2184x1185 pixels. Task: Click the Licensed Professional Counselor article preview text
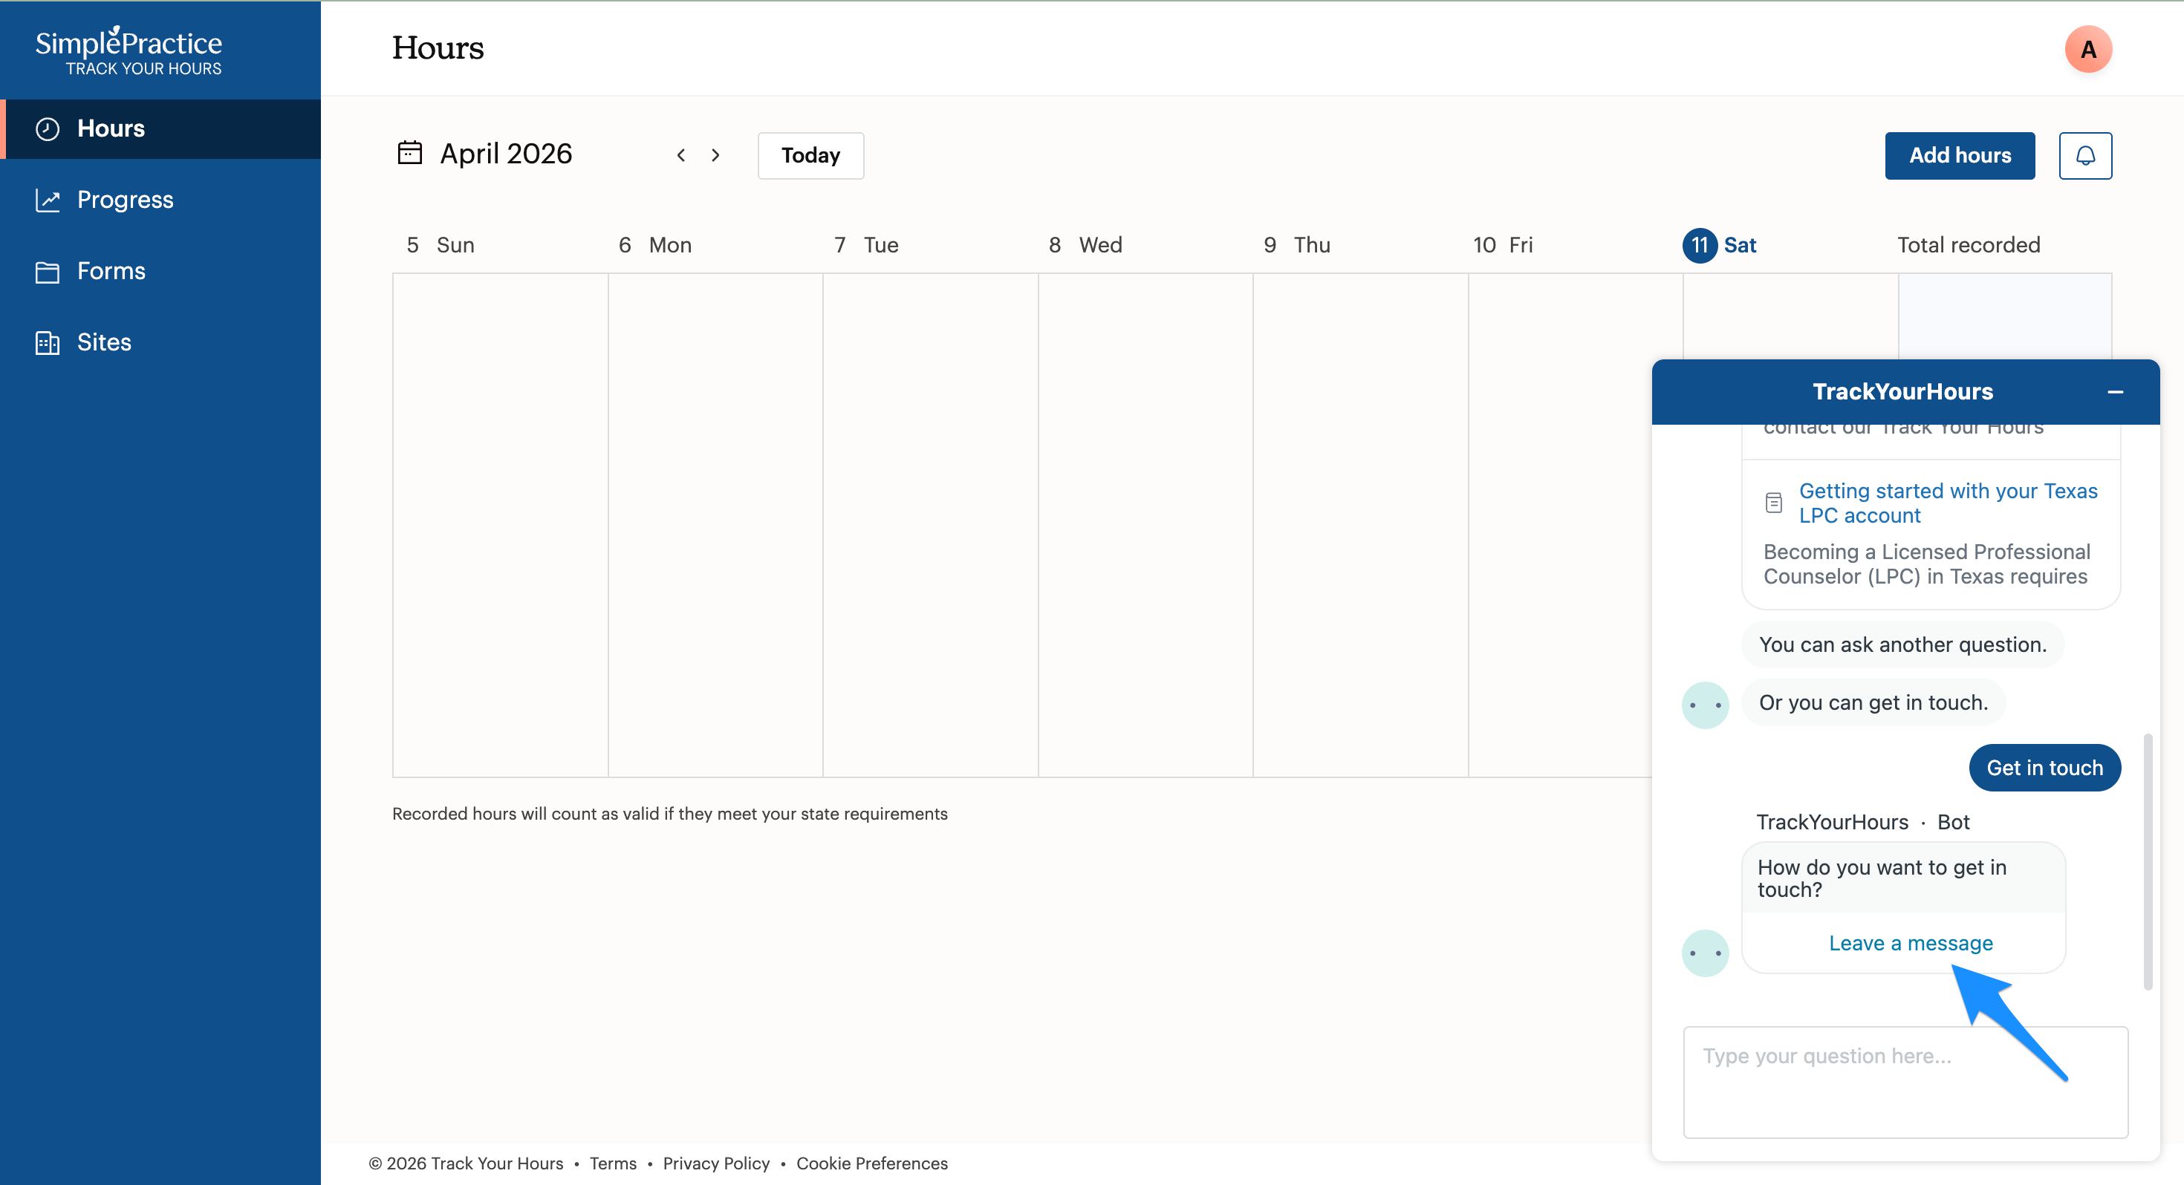pos(1926,564)
